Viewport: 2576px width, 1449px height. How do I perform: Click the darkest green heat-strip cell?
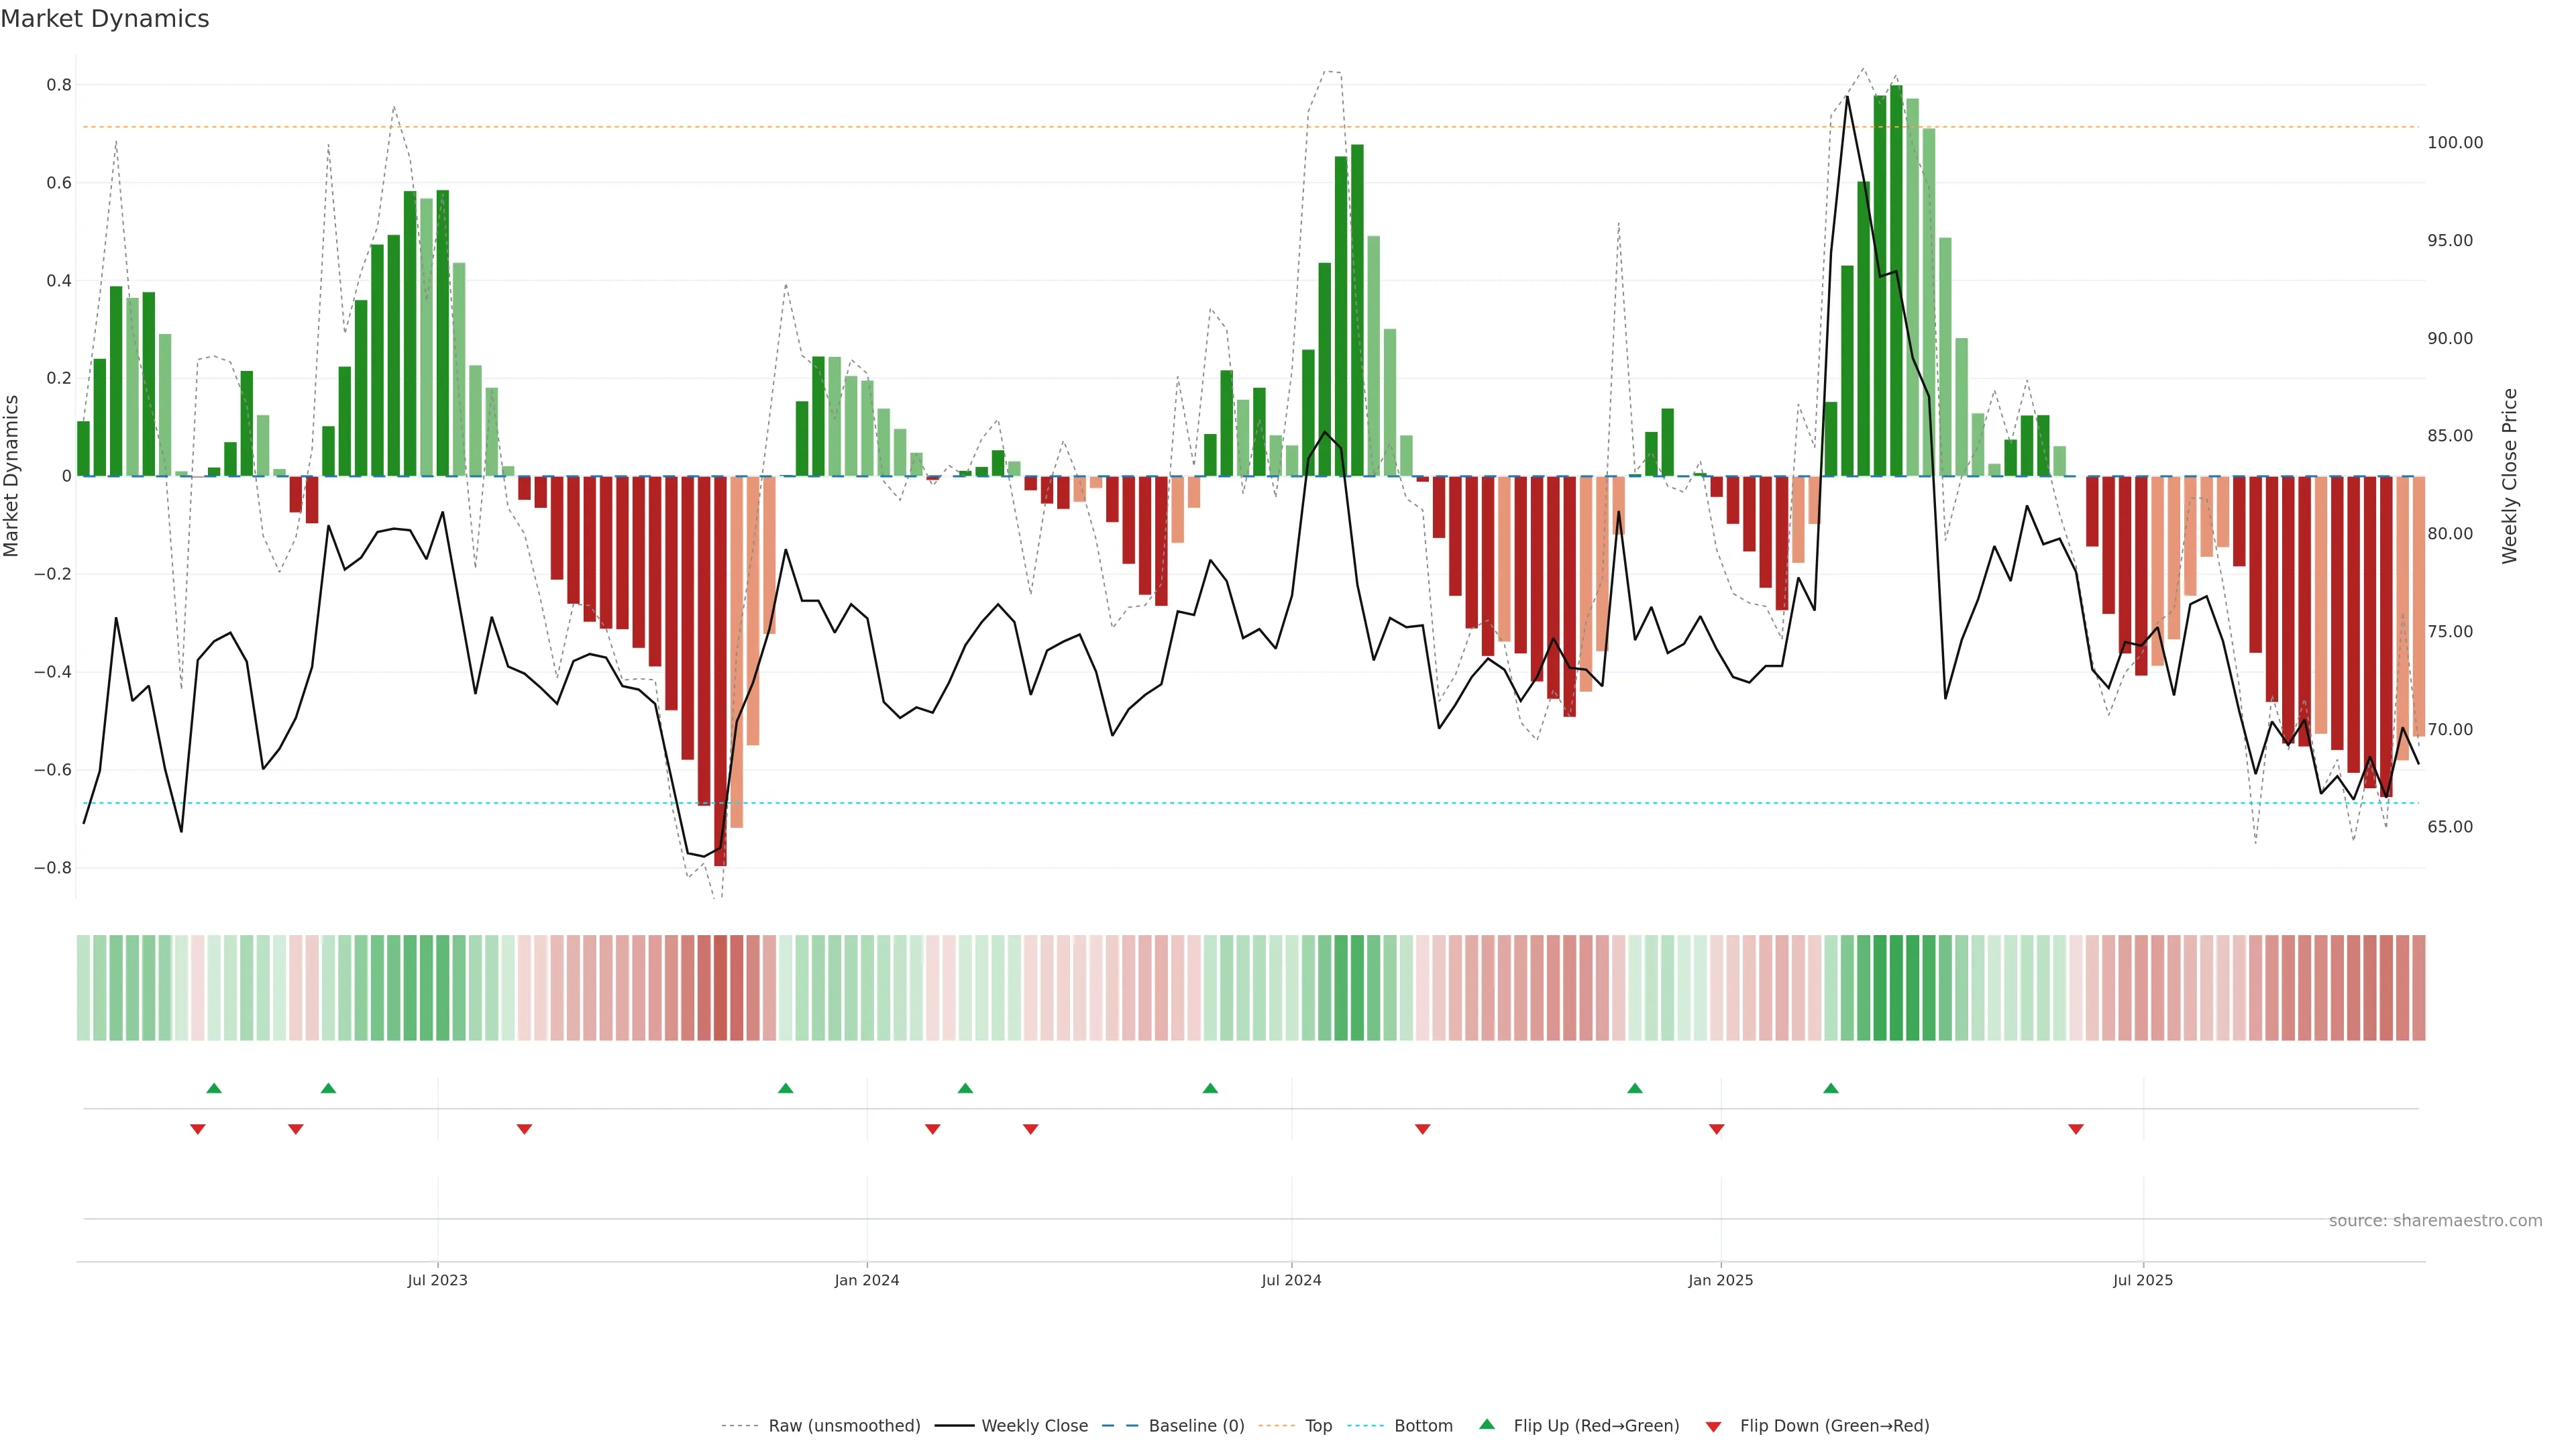point(1896,987)
